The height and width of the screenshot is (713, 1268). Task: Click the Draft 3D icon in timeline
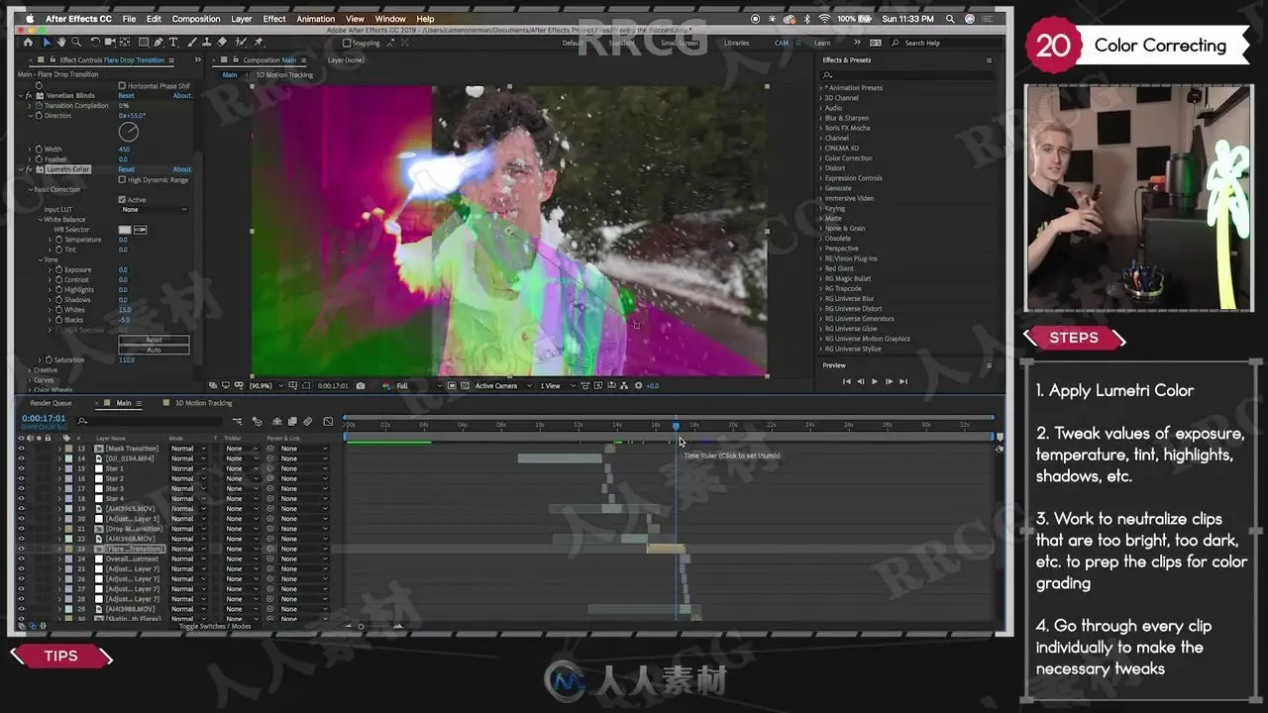[x=258, y=421]
